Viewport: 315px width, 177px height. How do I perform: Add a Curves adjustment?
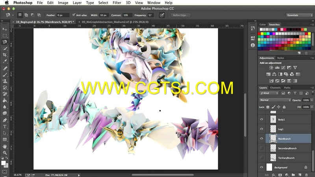[x=283, y=68]
